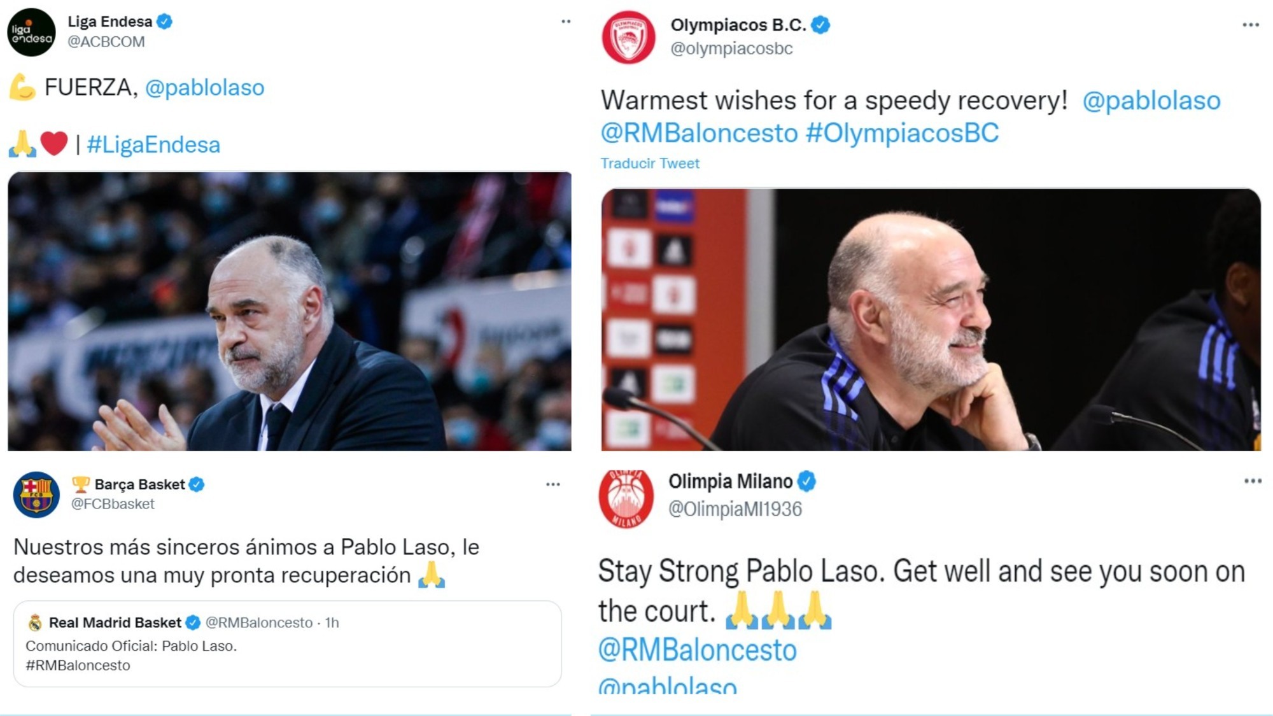The height and width of the screenshot is (716, 1273).
Task: Click @pablolaso mention in Liga Endesa tweet
Action: [x=204, y=87]
